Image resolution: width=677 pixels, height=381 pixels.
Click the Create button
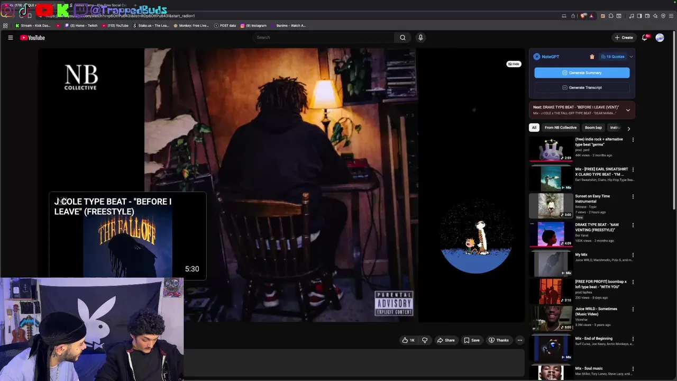pos(624,38)
